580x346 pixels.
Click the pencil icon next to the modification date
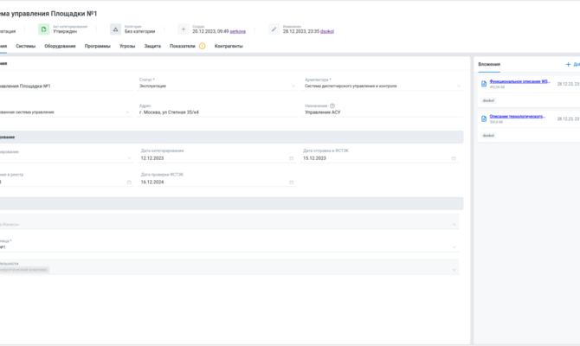[274, 29]
